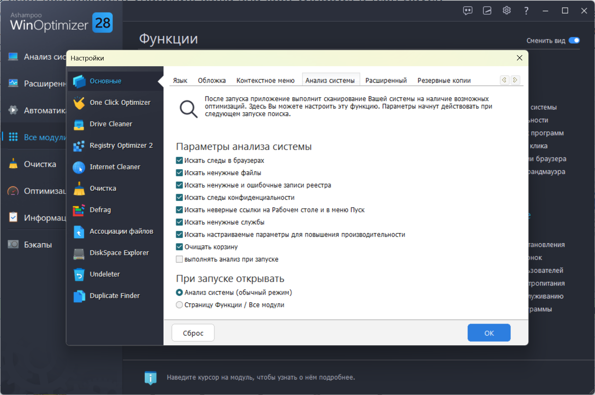Select the Drive Cleaner icon
The image size is (595, 395).
[79, 124]
